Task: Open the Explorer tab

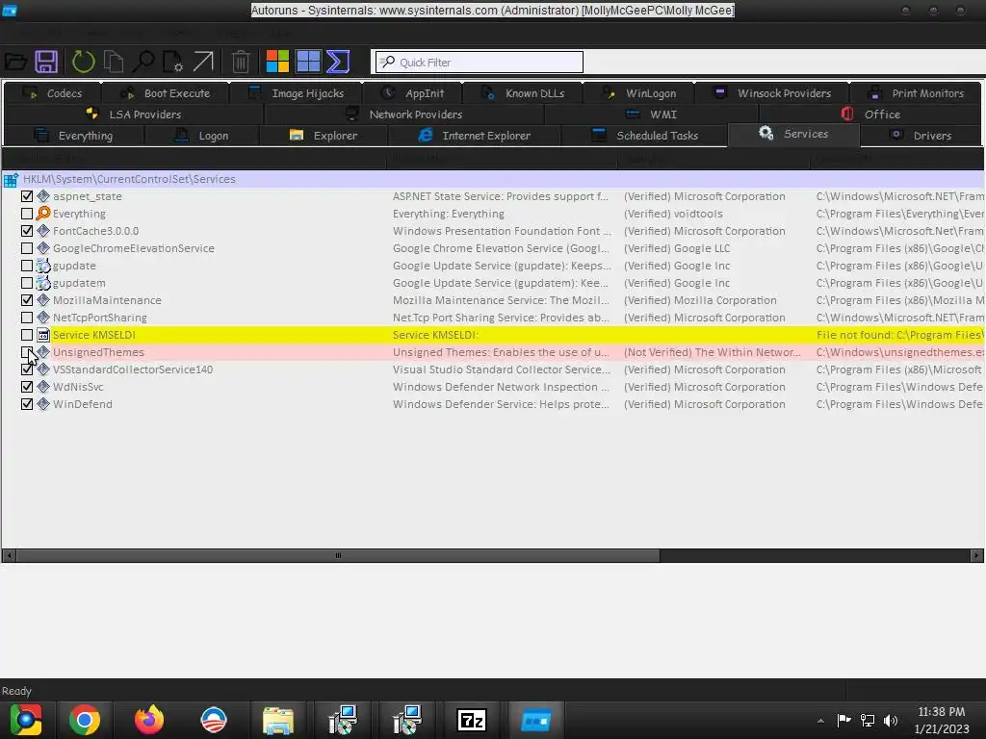Action: (324, 136)
